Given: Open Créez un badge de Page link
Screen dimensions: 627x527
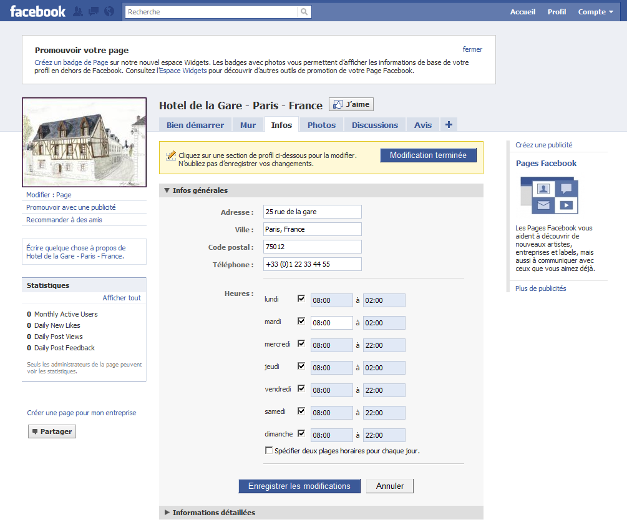Looking at the screenshot, I should 71,62.
